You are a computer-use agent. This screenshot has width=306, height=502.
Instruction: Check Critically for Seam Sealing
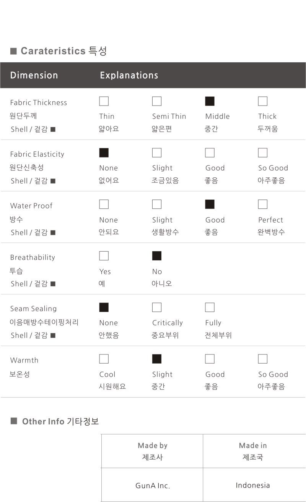click(x=157, y=307)
